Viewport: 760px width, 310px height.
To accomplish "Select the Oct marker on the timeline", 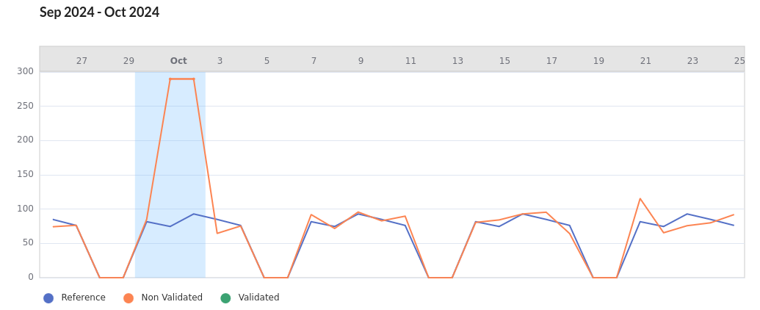I will (x=178, y=61).
